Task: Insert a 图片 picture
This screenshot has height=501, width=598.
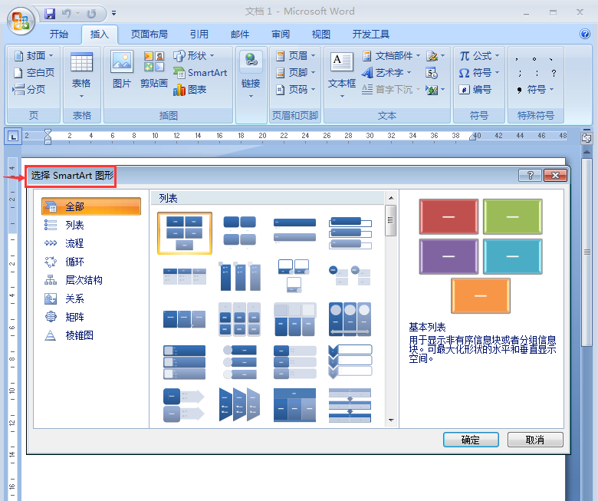Action: 122,70
